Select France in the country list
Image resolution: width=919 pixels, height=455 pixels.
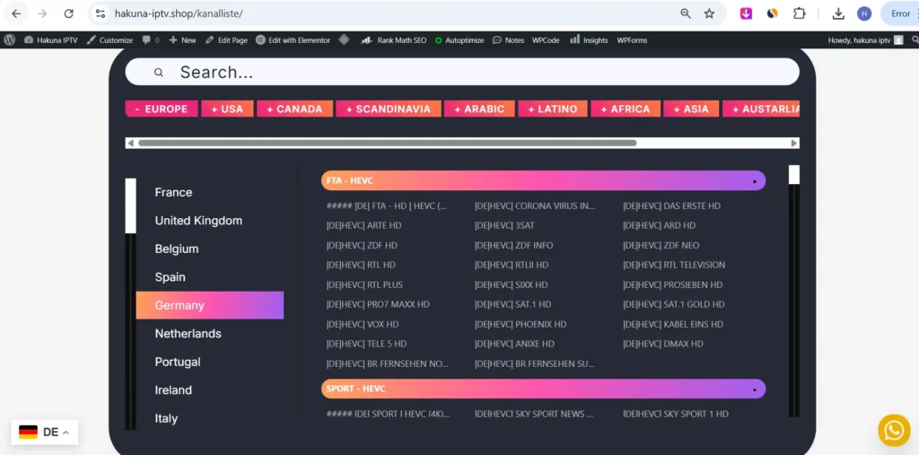[173, 192]
